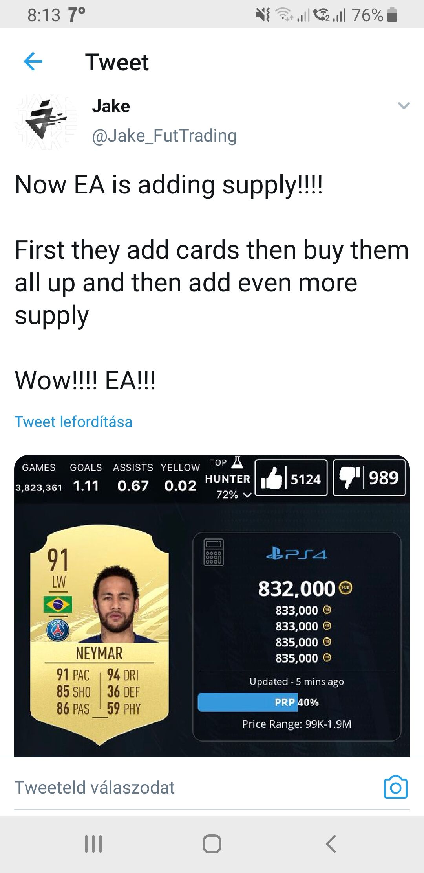Tap the thumbs down 989 button
The image size is (424, 873).
pyautogui.click(x=369, y=477)
